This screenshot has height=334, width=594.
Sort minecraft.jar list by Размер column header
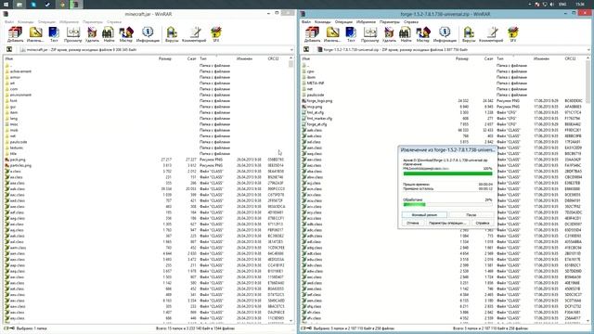[x=165, y=58]
